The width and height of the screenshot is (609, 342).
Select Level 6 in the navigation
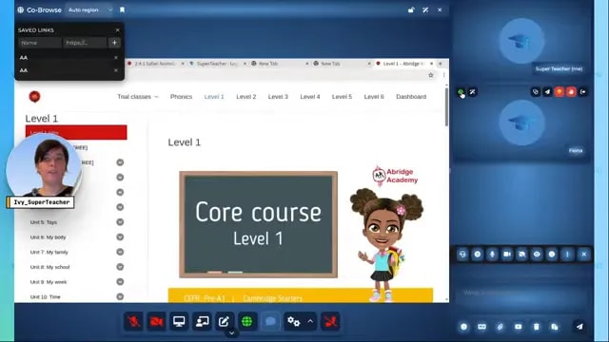click(374, 97)
